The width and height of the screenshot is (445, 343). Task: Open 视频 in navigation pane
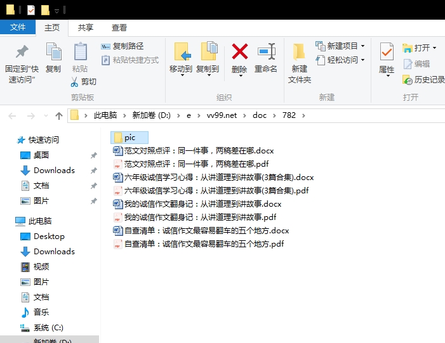[x=35, y=267]
